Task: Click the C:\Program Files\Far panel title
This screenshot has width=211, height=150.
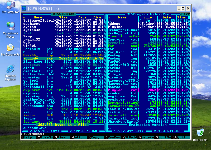Action: pos(148,14)
